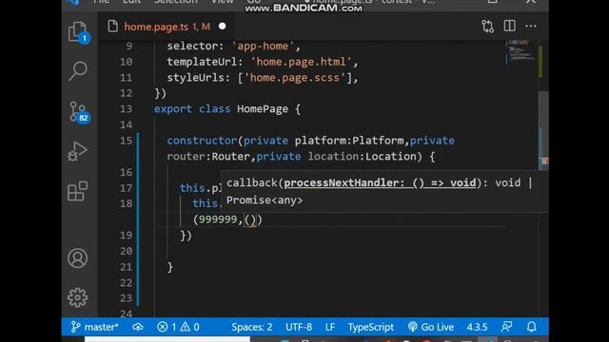Click the 999999 number on line 18

(218, 219)
